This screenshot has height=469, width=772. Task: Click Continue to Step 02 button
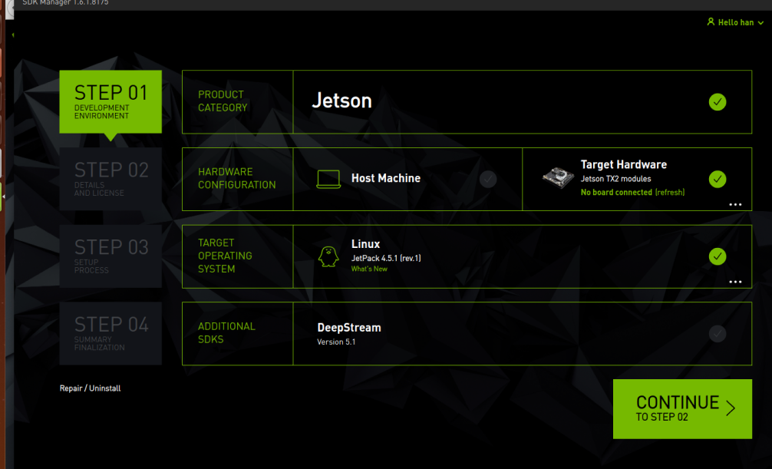[x=682, y=409]
